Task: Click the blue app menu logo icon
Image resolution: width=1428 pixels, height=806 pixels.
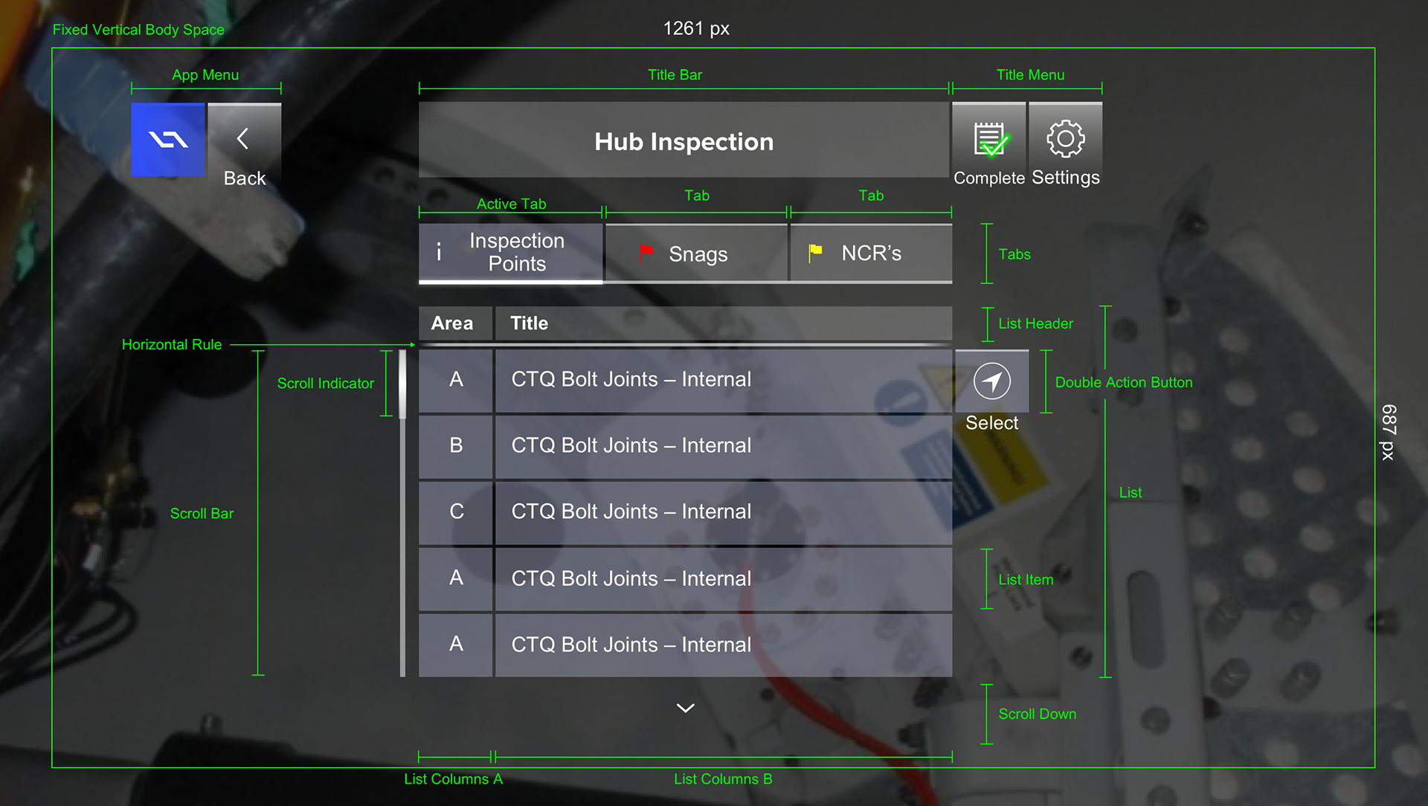Action: [168, 140]
